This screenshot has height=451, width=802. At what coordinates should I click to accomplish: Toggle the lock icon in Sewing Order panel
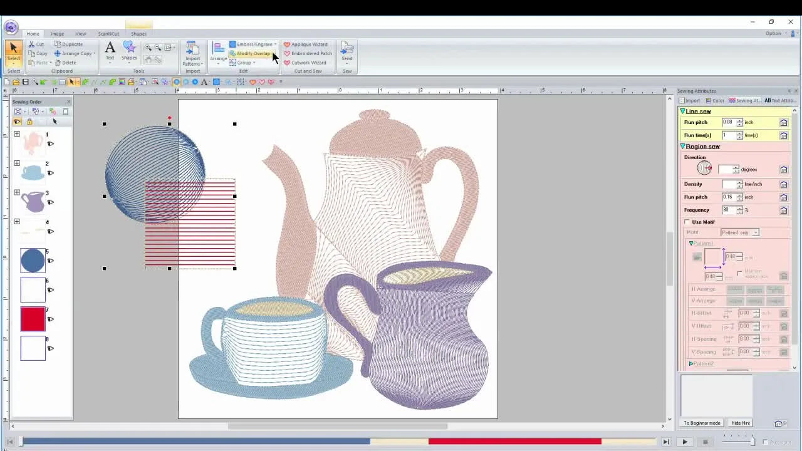[x=29, y=122]
